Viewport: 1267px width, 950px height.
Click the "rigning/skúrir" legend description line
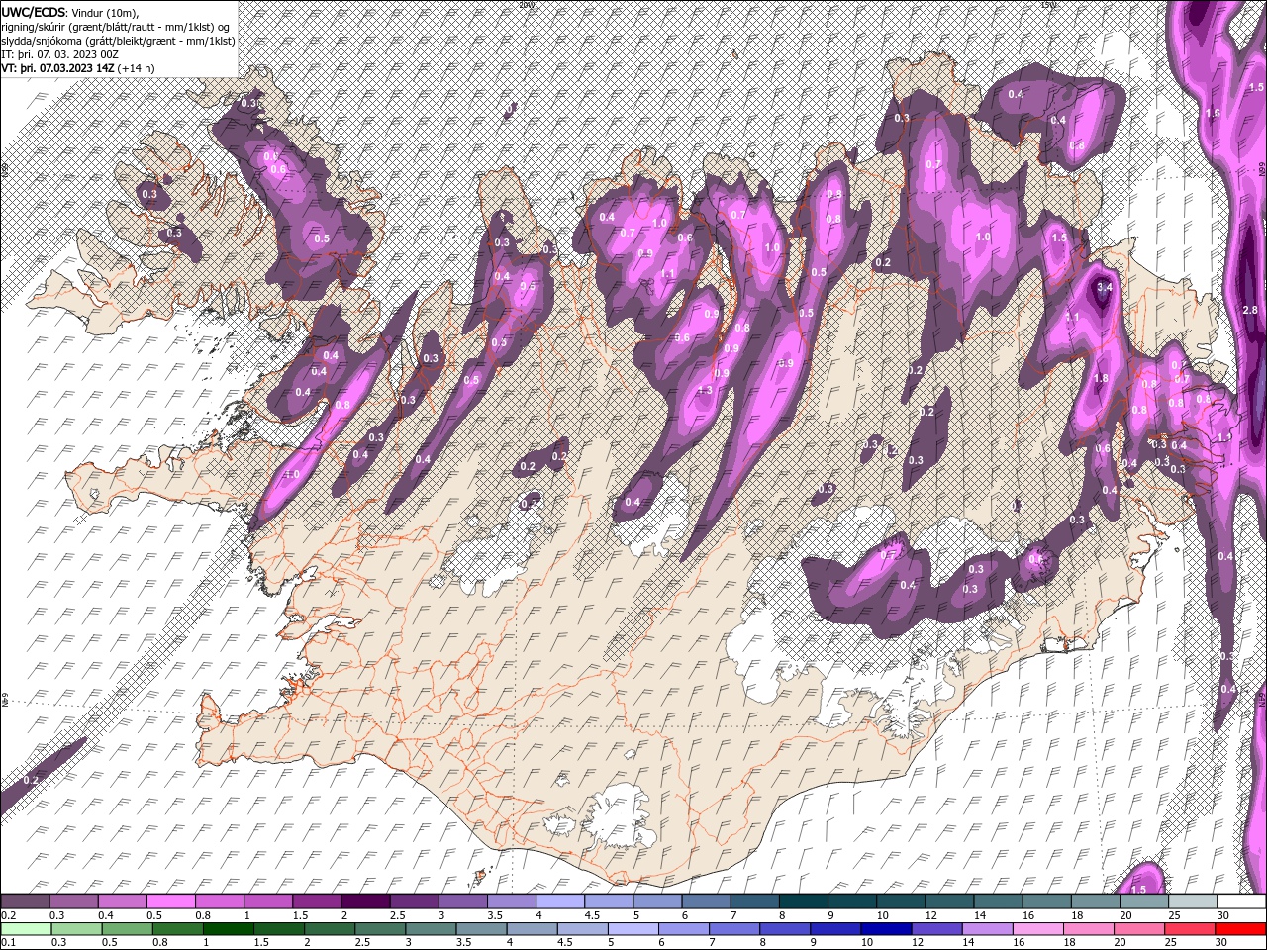coord(117,26)
